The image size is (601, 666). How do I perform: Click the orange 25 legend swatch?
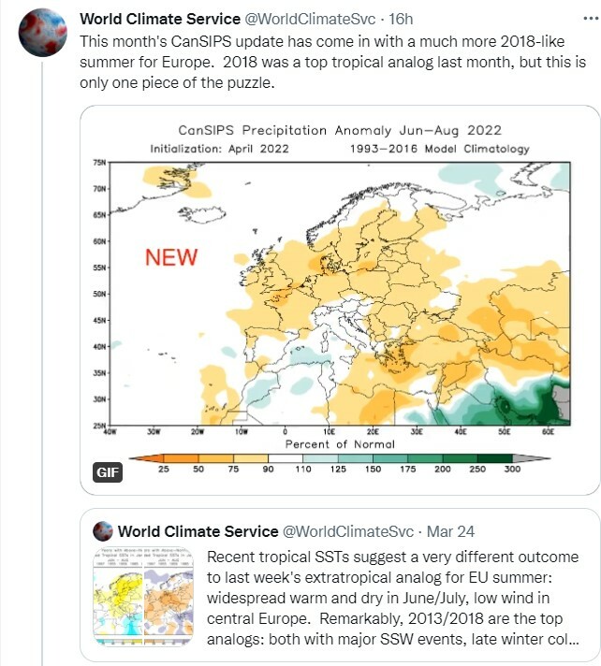coord(181,458)
